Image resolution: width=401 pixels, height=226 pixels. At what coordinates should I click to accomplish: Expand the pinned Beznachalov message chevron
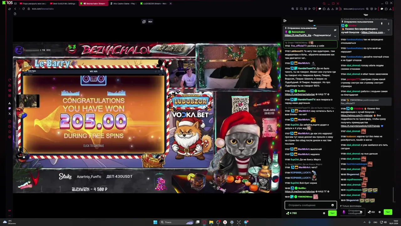pos(335,36)
